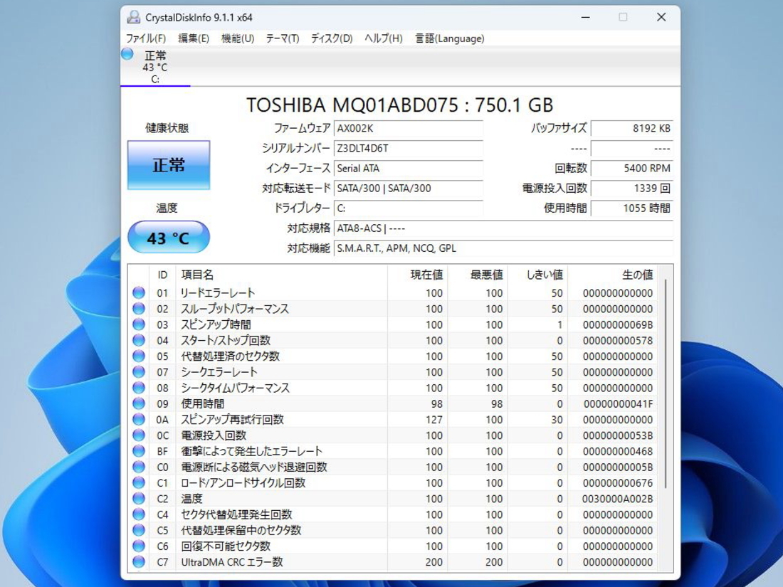Click the 回転数 field showing 5400 RPM

[632, 168]
